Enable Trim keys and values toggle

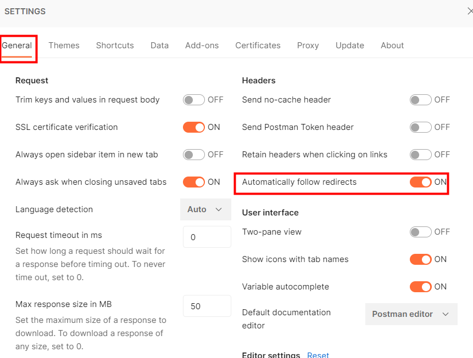193,100
